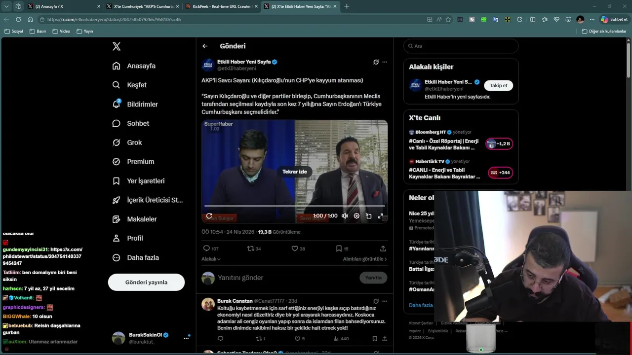The image size is (632, 355).
Task: Click Yanıtla reply button
Action: tap(373, 278)
